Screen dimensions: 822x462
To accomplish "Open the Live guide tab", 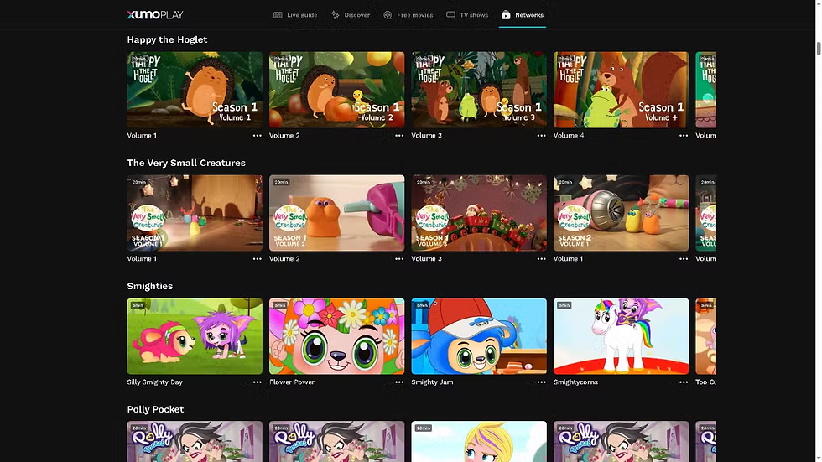I will pos(295,14).
